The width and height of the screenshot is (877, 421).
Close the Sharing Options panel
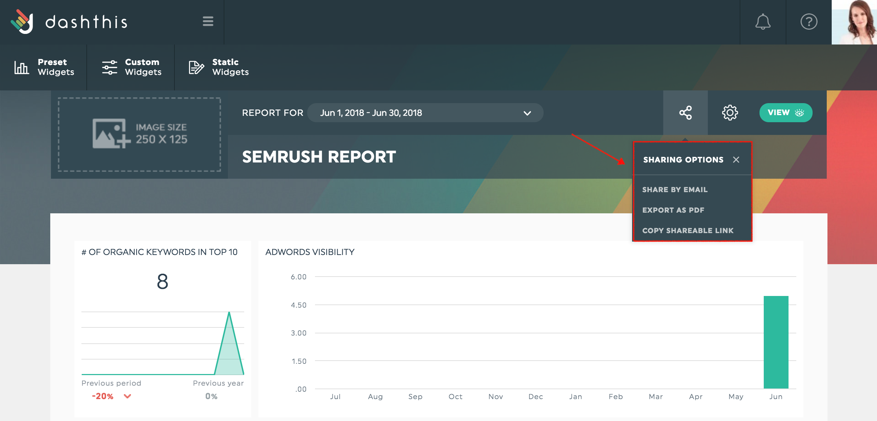[736, 160]
